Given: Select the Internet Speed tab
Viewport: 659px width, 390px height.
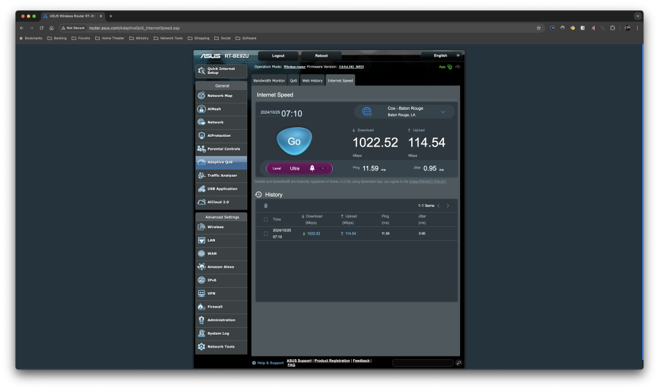Looking at the screenshot, I should 340,80.
